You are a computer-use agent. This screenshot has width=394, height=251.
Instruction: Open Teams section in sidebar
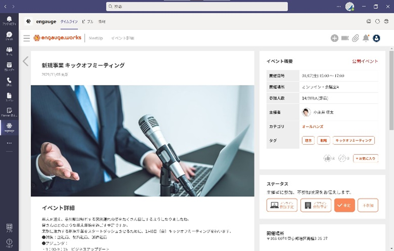9,51
